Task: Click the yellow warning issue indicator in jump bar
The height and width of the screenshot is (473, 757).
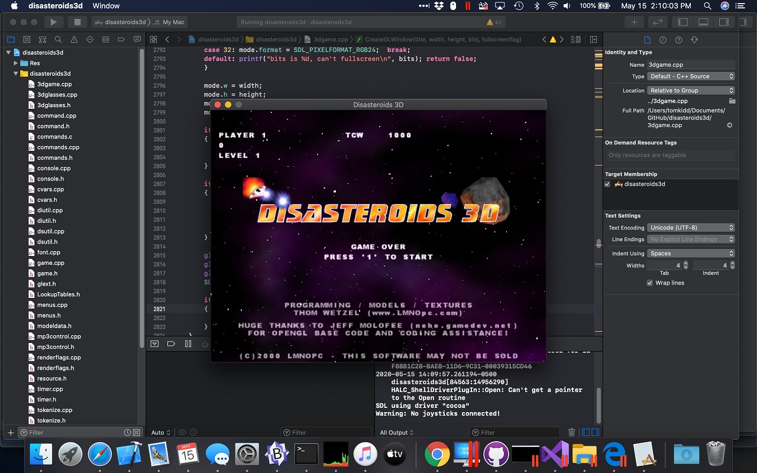Action: (x=553, y=40)
